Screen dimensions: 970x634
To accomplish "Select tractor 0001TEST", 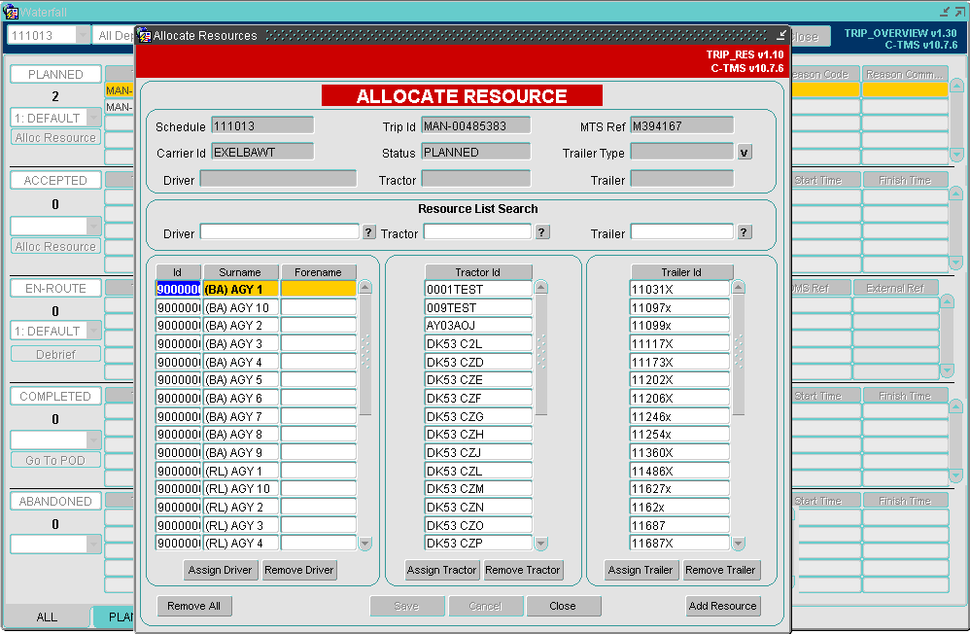I will 477,289.
